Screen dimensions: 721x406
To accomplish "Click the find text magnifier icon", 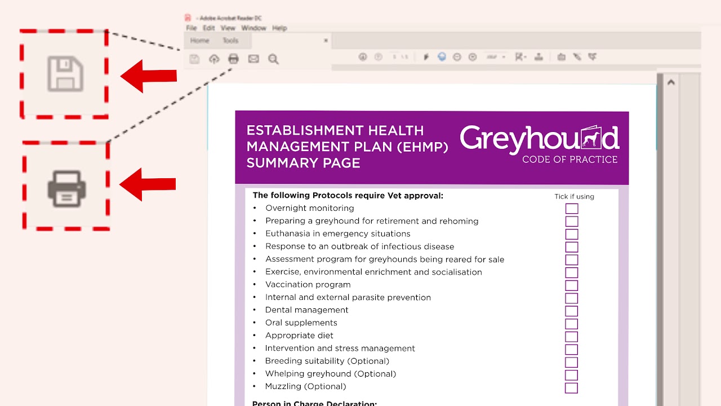I will coord(273,59).
